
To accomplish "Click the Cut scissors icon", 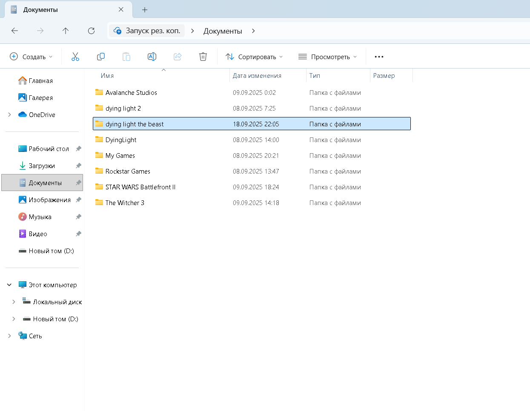I will (75, 57).
